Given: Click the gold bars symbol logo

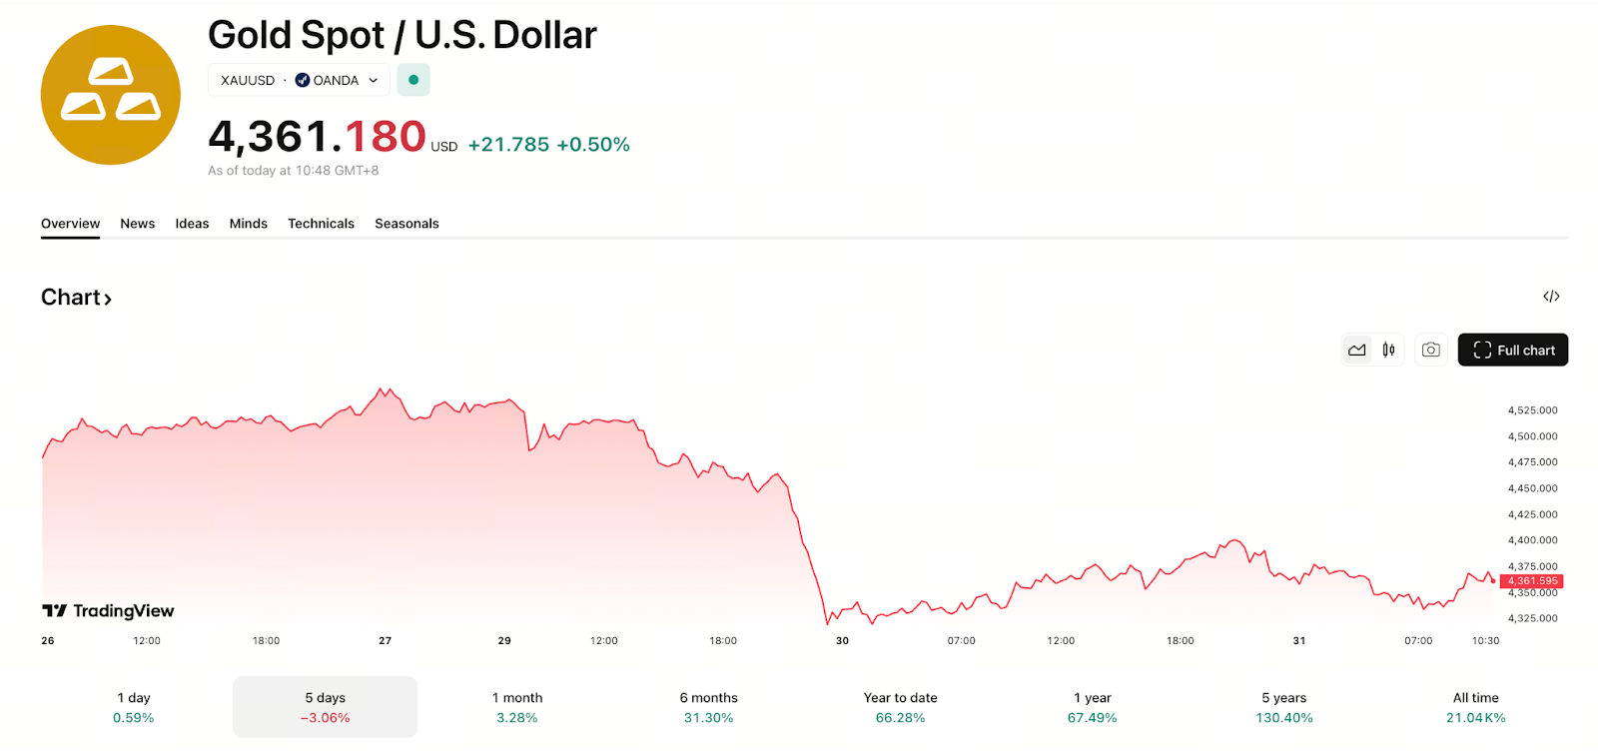Looking at the screenshot, I should pyautogui.click(x=111, y=95).
